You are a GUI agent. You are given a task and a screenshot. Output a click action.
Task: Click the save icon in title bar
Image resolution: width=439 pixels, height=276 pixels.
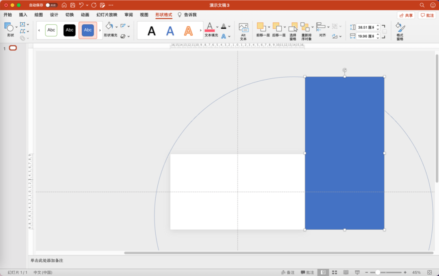point(72,5)
